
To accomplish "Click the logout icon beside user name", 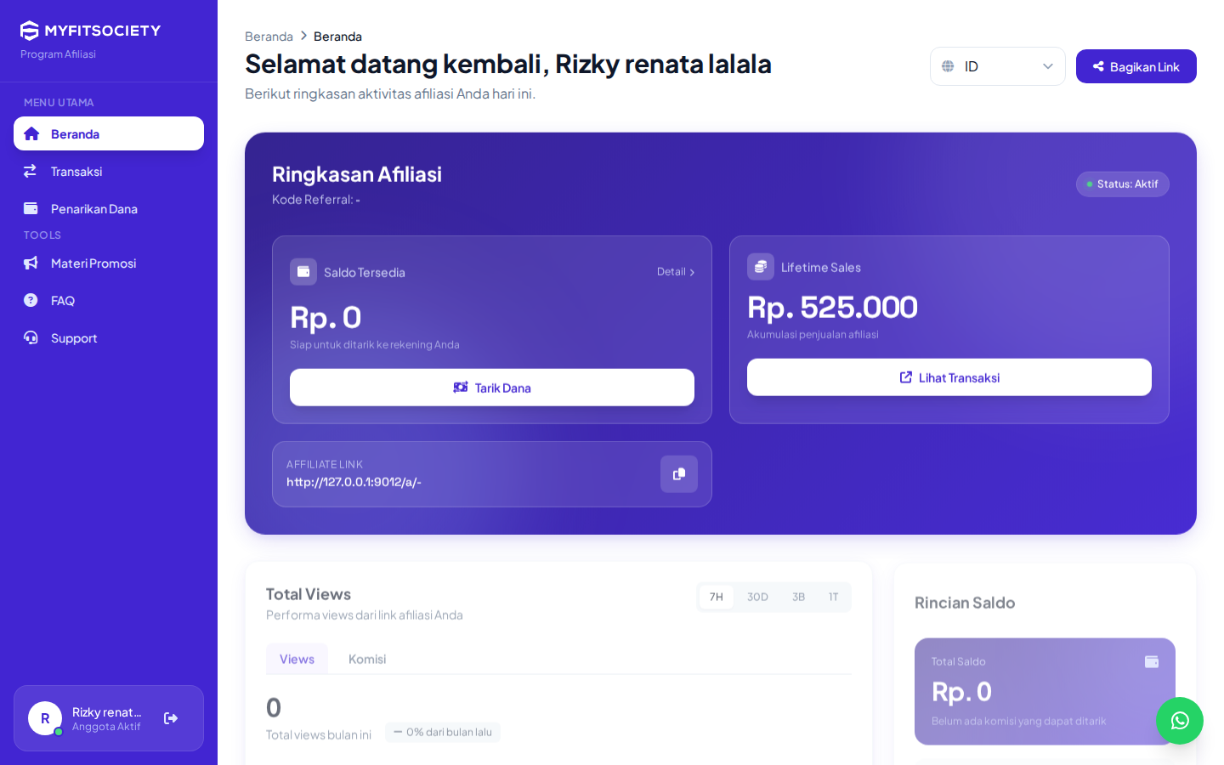I will point(171,718).
